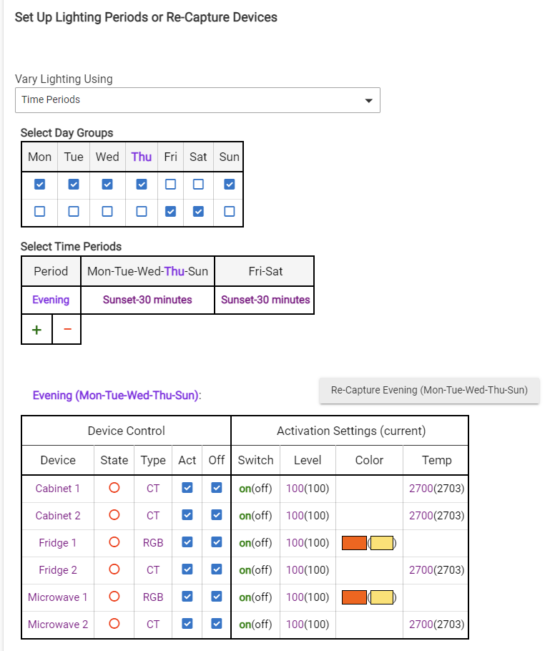Click Re-Capture Evening (Mon-Tue-Wed-Thu-Sun) button
The image size is (555, 651).
429,391
